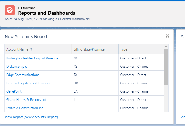Click the Reports and Dashboards heading
Viewport: 185px width, 126px height.
click(46, 13)
